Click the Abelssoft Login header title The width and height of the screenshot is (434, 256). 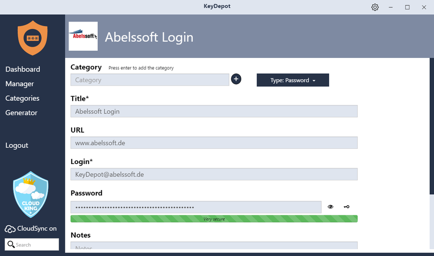[149, 37]
